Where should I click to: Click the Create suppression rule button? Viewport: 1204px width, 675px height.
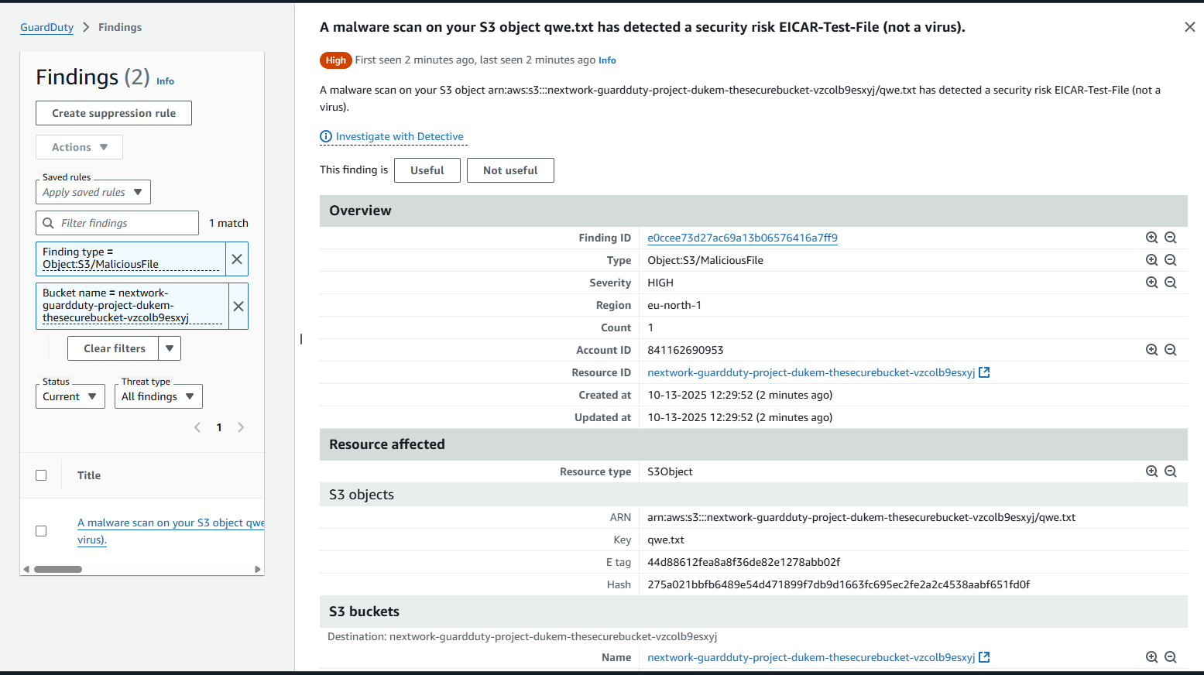tap(113, 112)
